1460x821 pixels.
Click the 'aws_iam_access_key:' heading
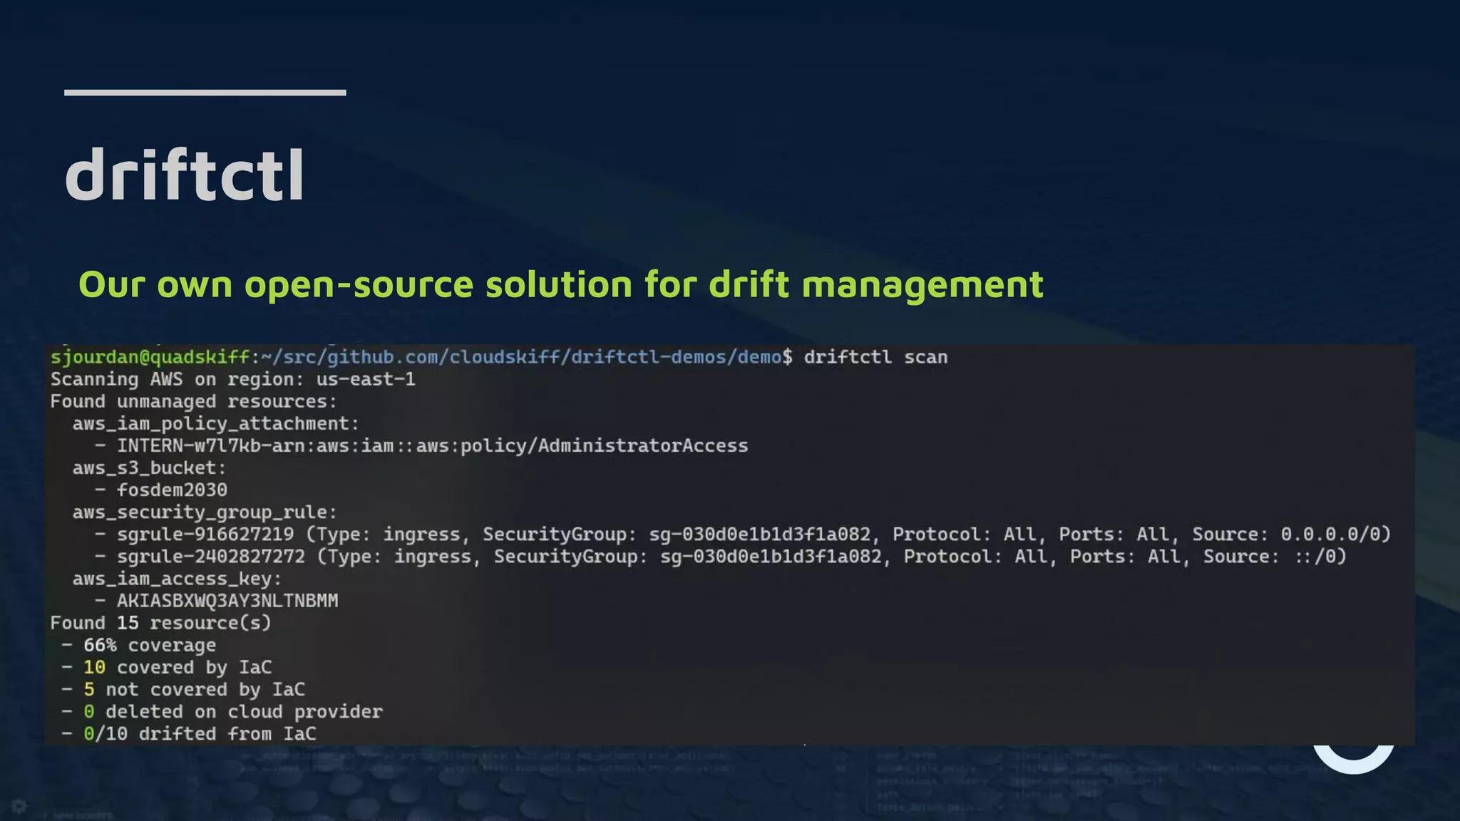177,578
